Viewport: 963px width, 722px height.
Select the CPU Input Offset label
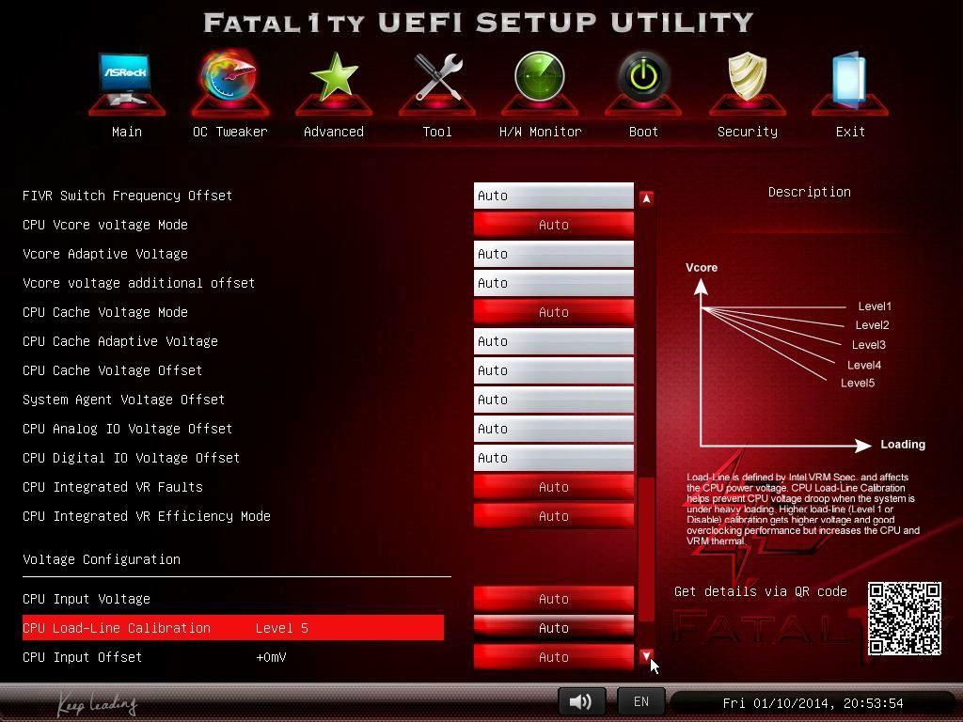point(83,657)
